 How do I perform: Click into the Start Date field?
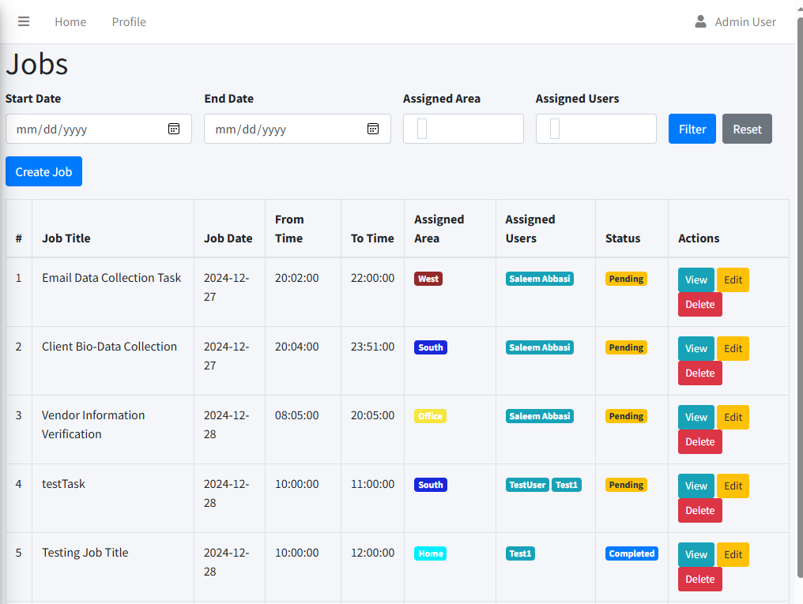98,129
